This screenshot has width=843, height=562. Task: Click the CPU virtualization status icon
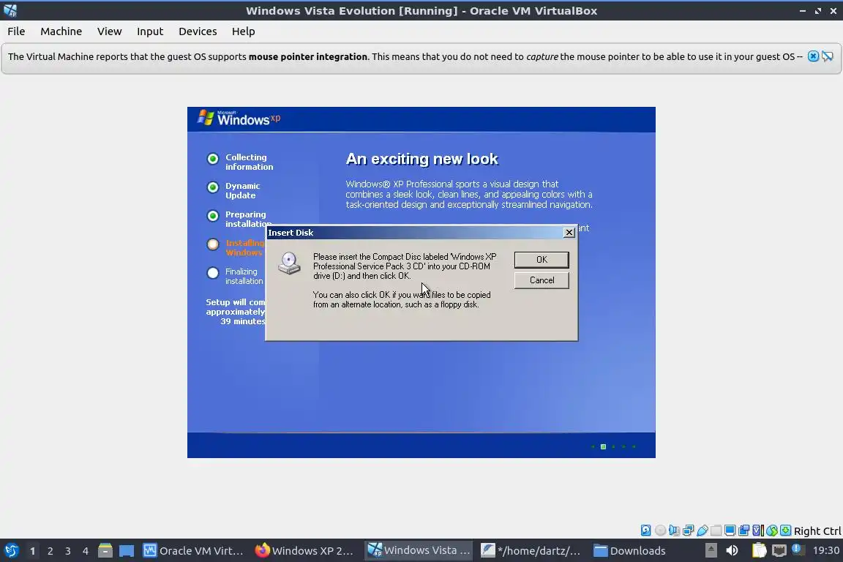click(x=758, y=531)
